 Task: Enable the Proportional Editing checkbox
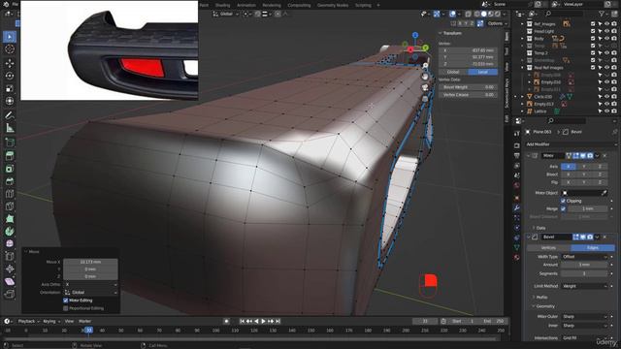pyautogui.click(x=66, y=308)
